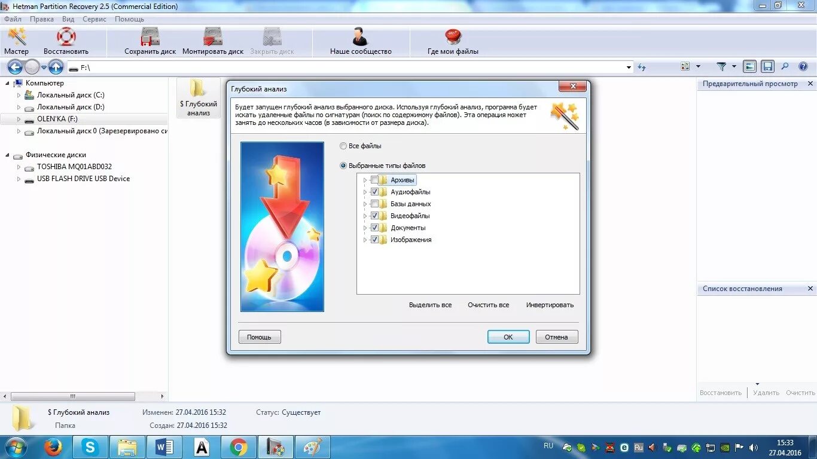817x459 pixels.
Task: Launch the Мастер wizard toolbar icon
Action: tap(16, 37)
